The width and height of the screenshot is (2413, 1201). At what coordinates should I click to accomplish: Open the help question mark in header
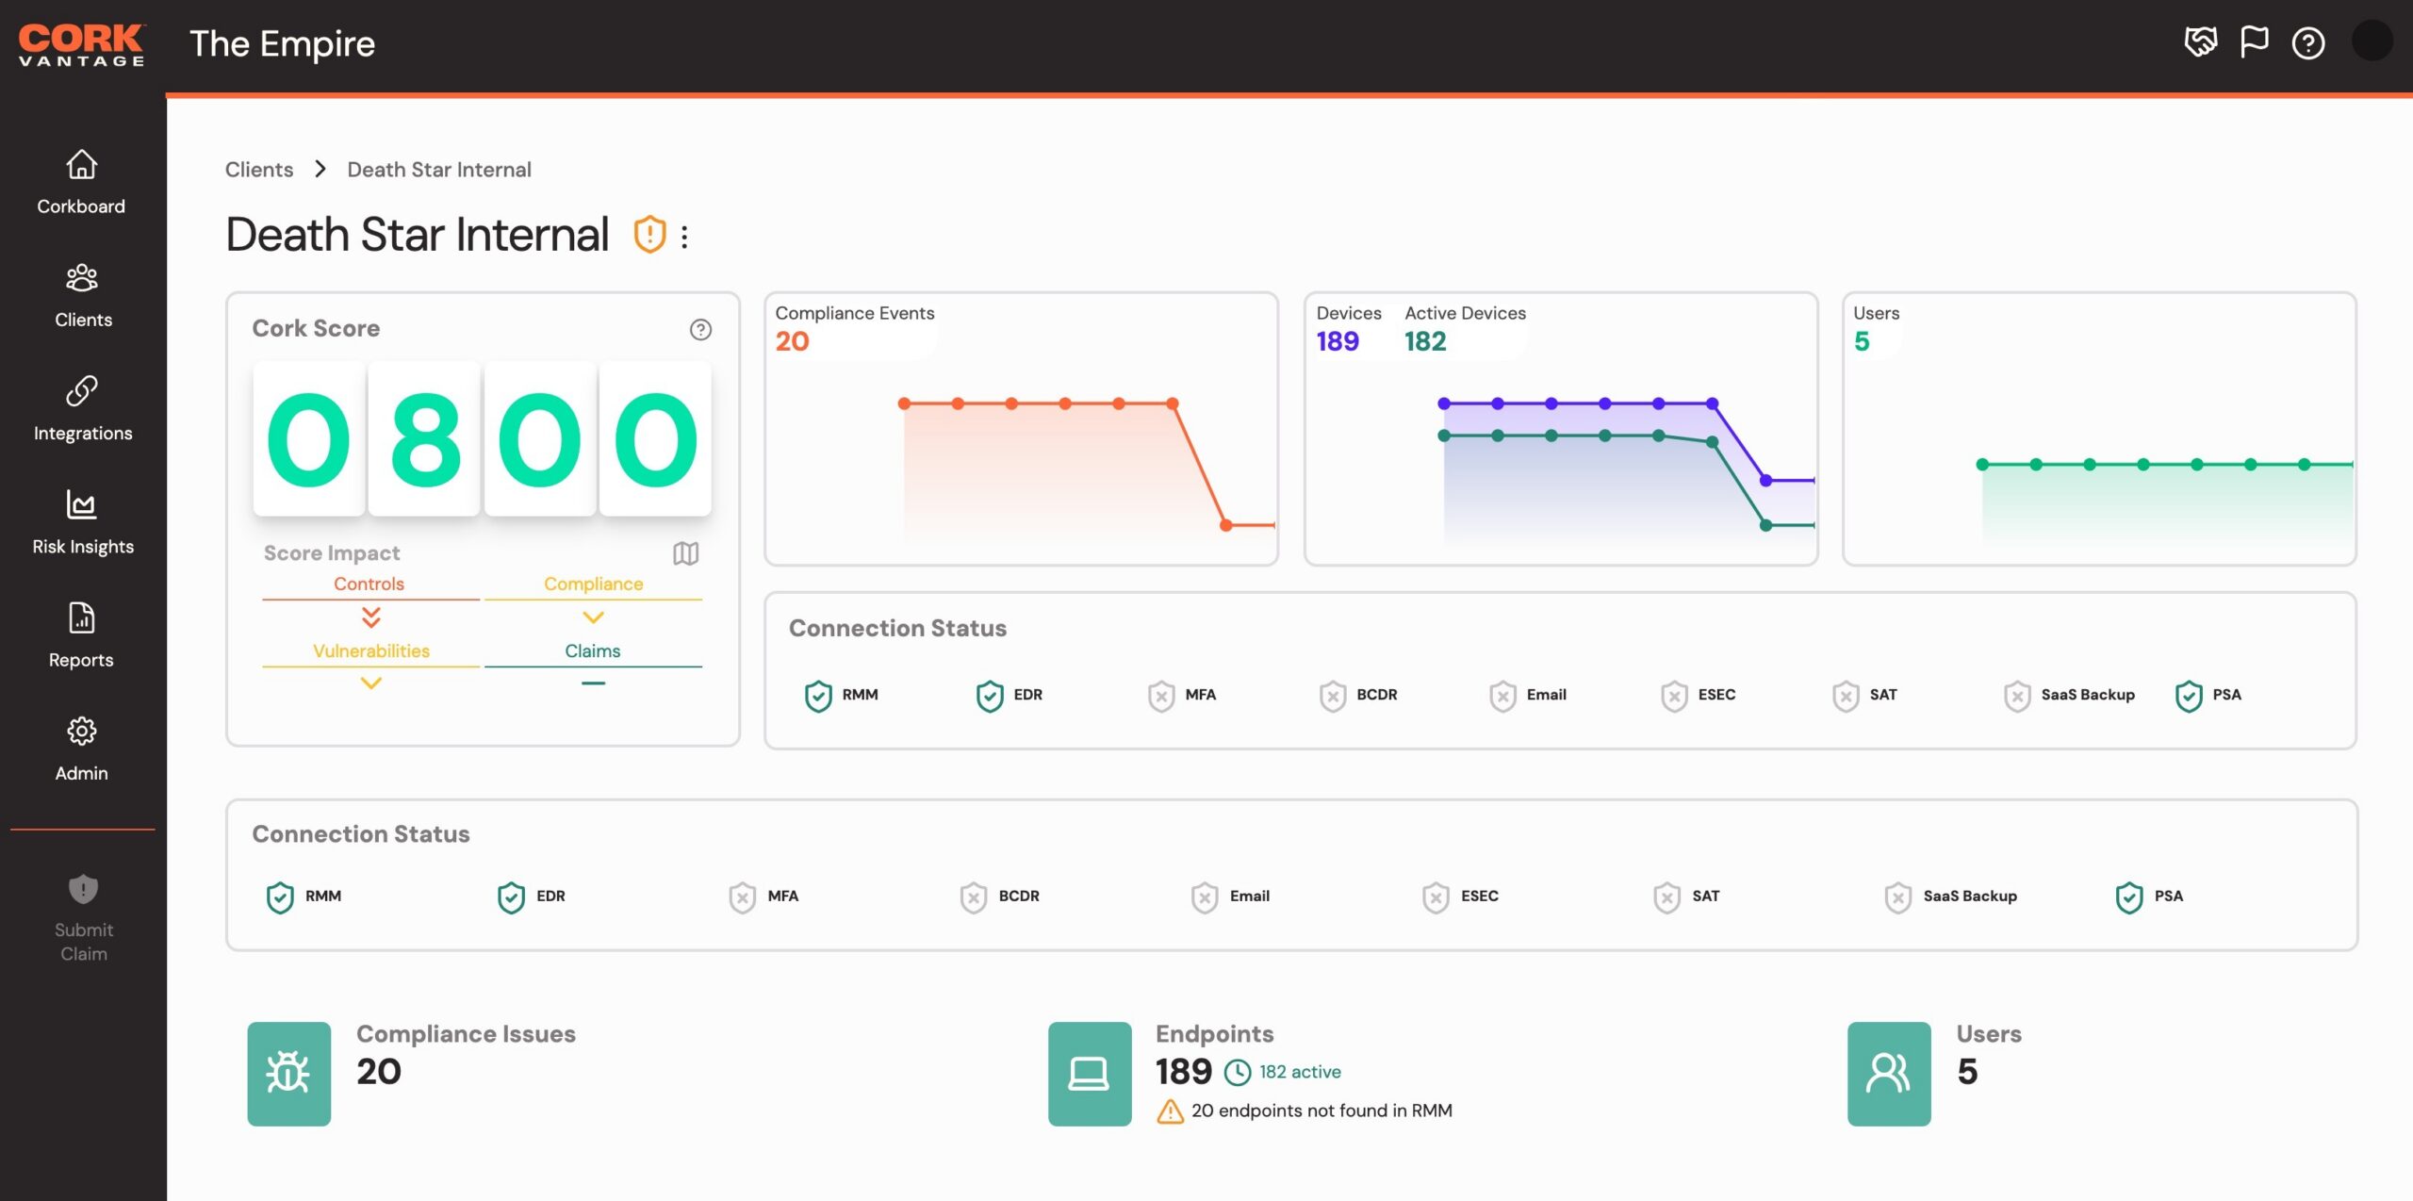[x=2307, y=43]
